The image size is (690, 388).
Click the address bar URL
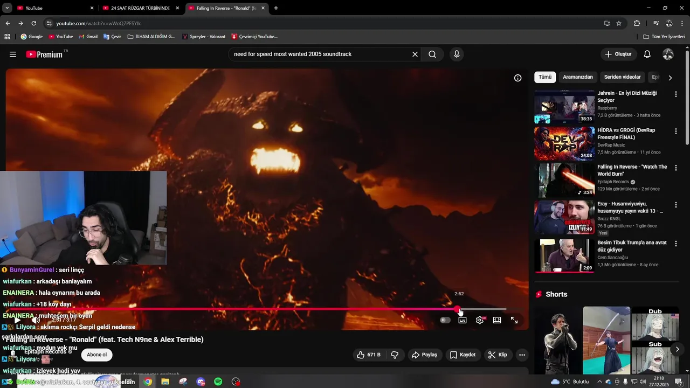tap(99, 24)
